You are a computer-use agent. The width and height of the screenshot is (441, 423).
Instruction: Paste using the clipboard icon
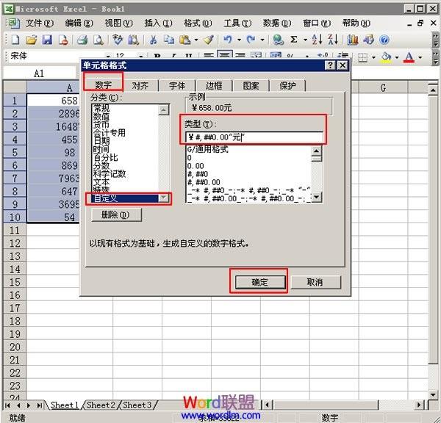(184, 40)
